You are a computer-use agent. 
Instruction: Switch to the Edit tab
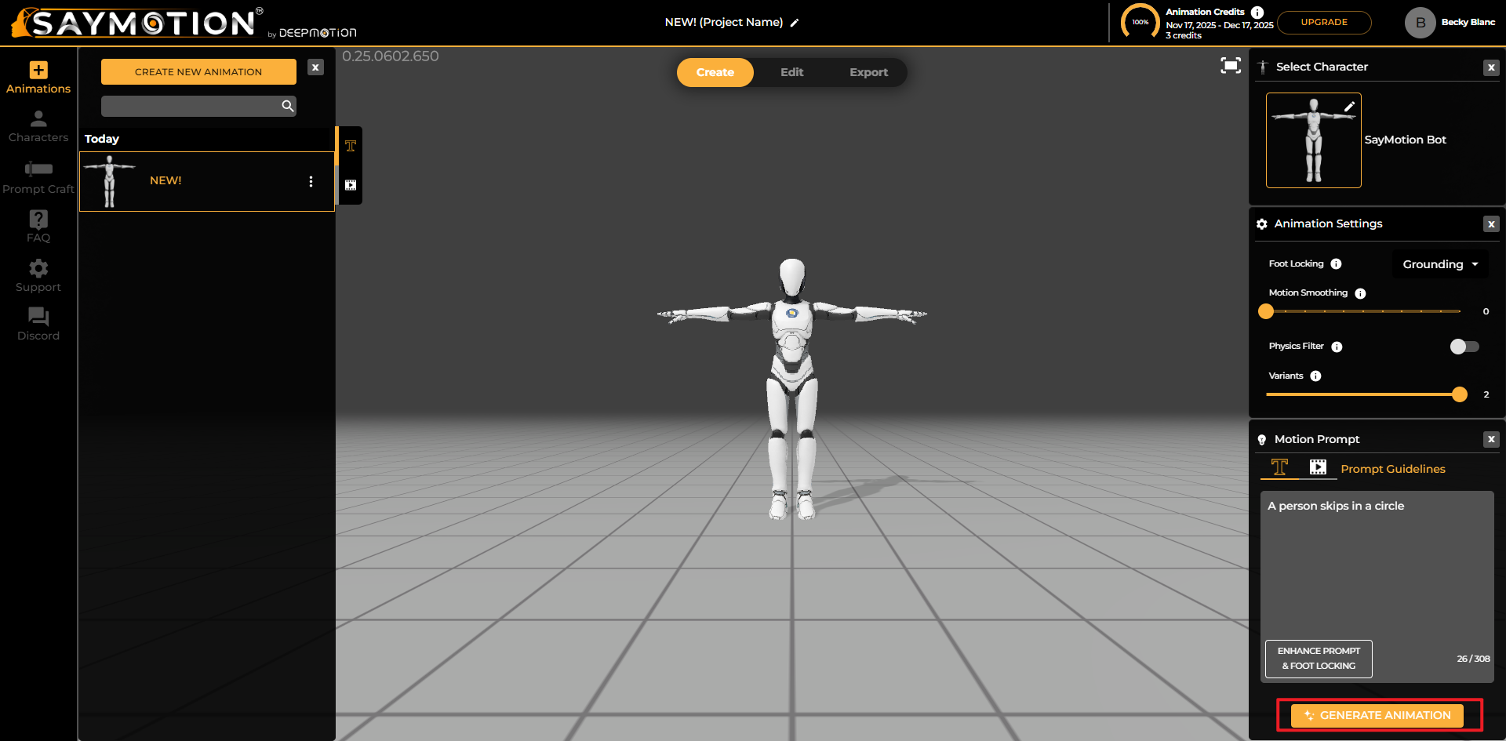tap(792, 72)
